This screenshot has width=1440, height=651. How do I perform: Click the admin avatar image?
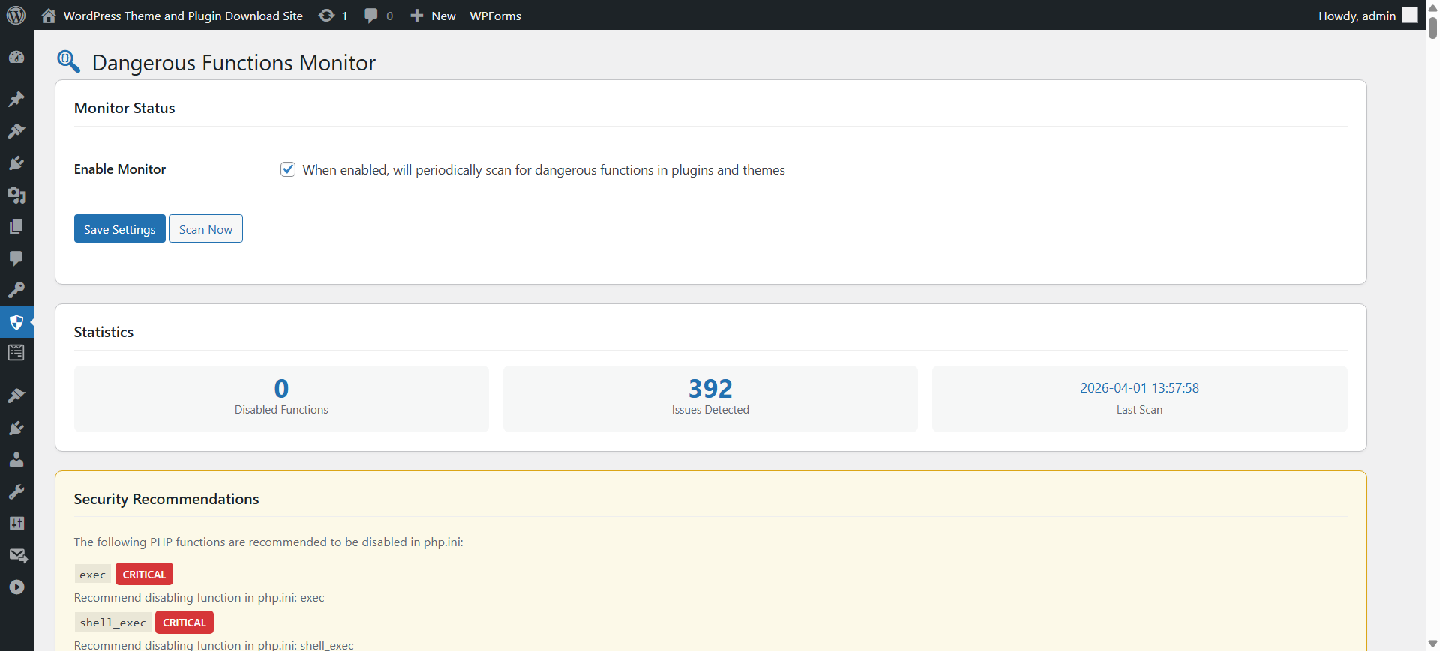1411,15
